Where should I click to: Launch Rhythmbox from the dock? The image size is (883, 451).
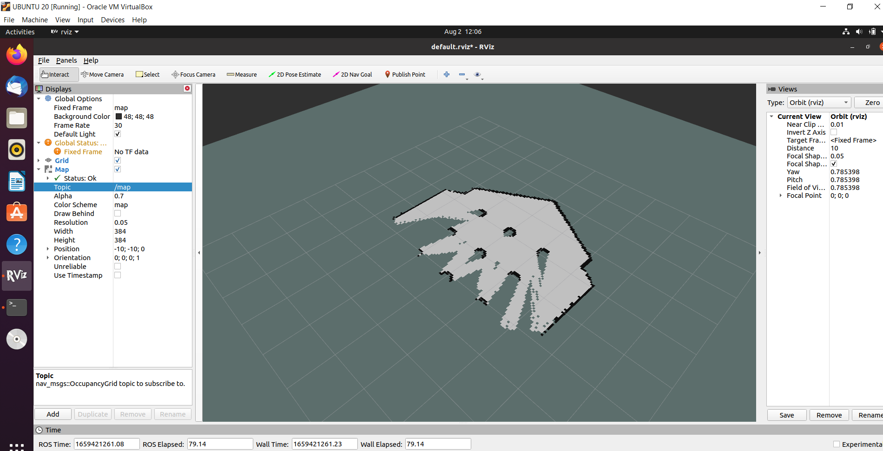pos(17,150)
